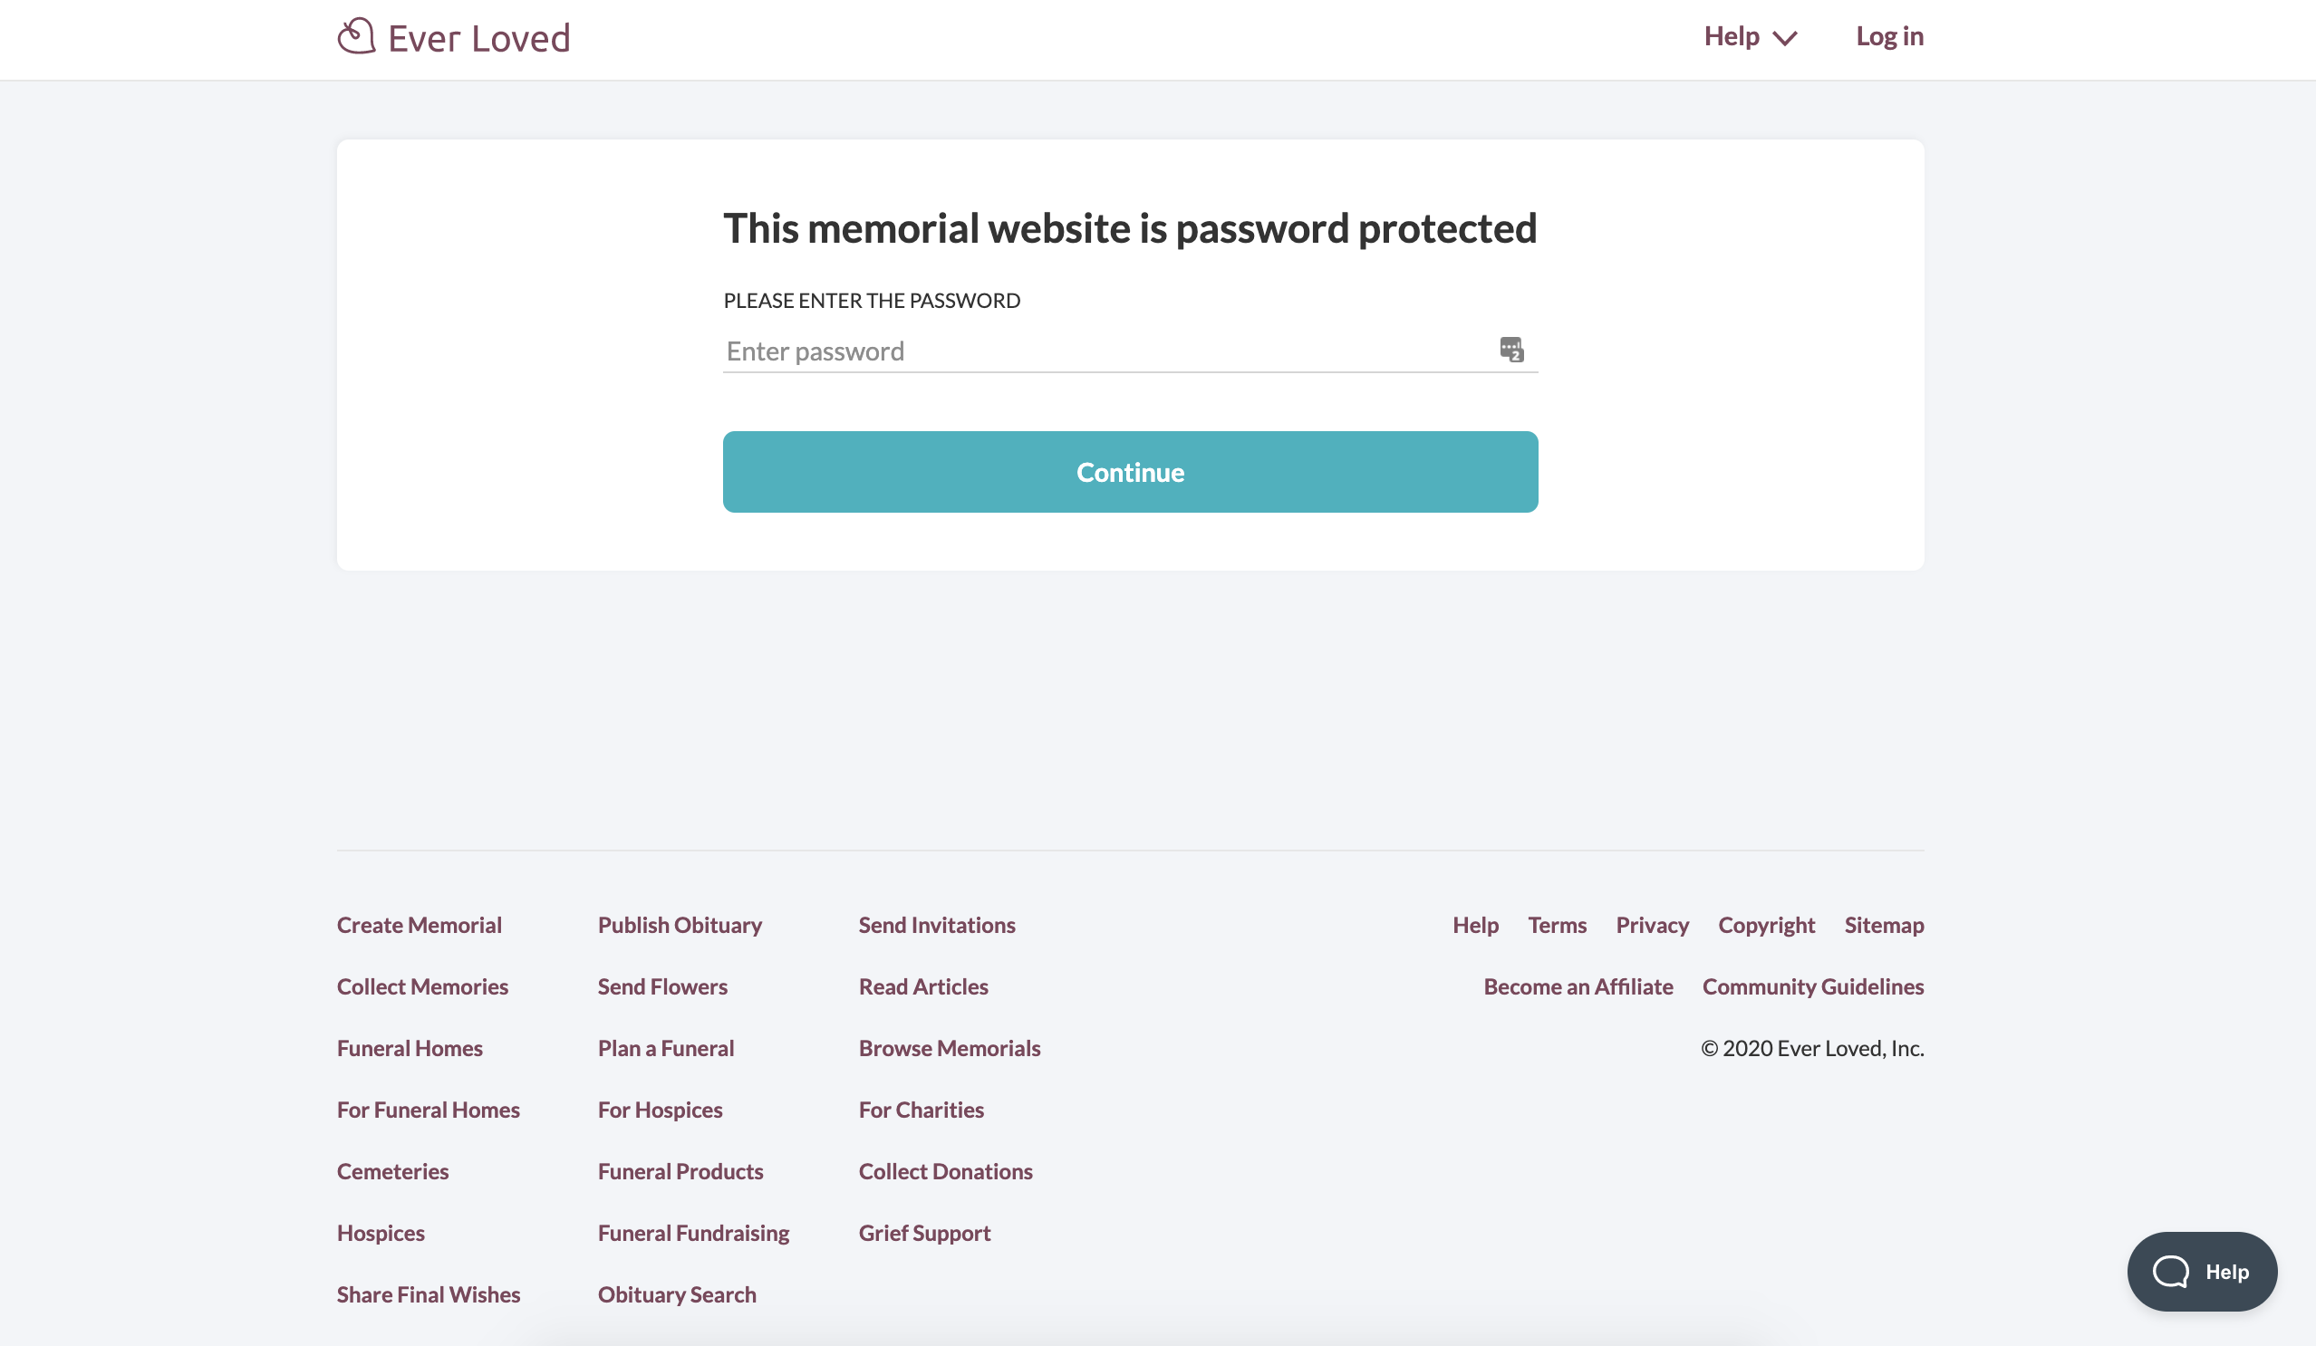Open the Privacy link
This screenshot has height=1346, width=2316.
(1652, 924)
